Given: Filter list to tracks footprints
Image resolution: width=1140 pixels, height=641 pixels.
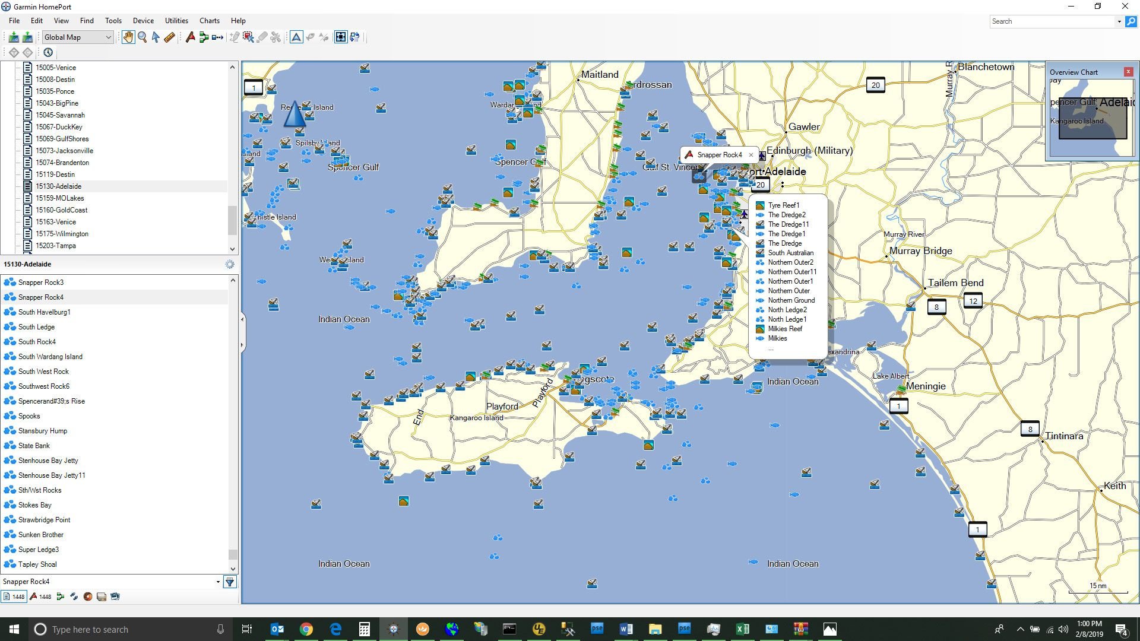Looking at the screenshot, I should point(74,596).
